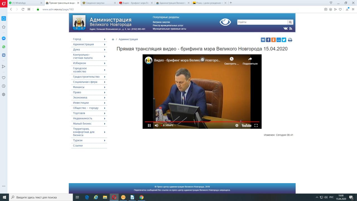The width and height of the screenshot is (357, 201).
Task: Open personal news arrow in sidebar
Action: point(4,66)
